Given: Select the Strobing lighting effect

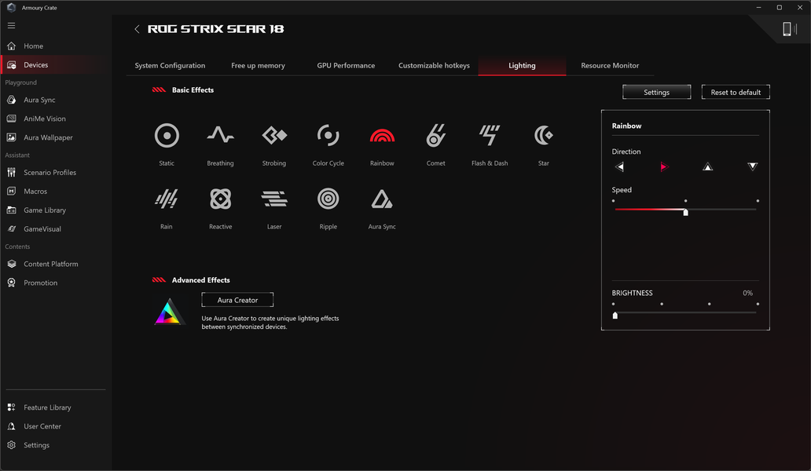Looking at the screenshot, I should click(x=274, y=136).
